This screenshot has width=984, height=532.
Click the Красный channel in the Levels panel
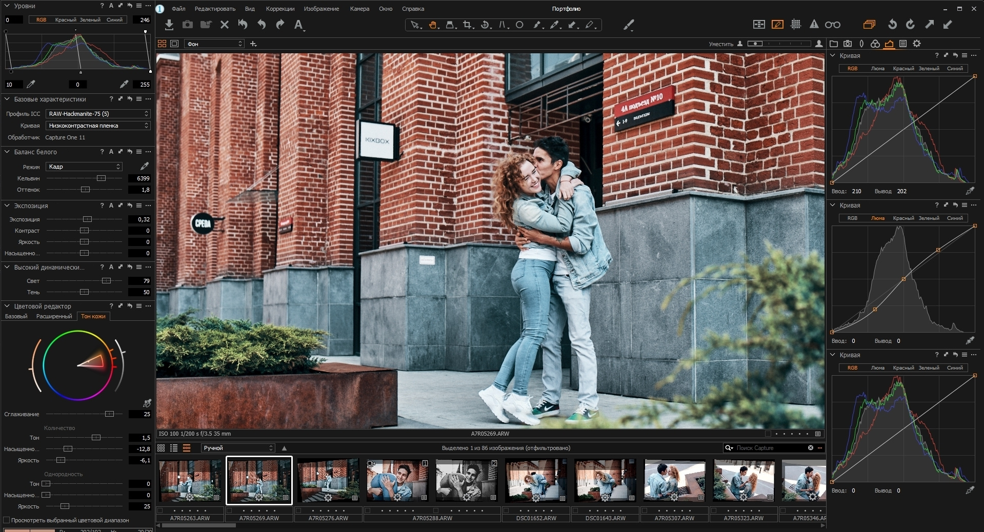click(x=65, y=19)
